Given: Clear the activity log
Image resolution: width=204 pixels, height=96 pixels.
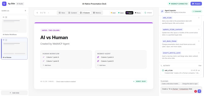Looking at the screenshot, I should [x=200, y=66].
